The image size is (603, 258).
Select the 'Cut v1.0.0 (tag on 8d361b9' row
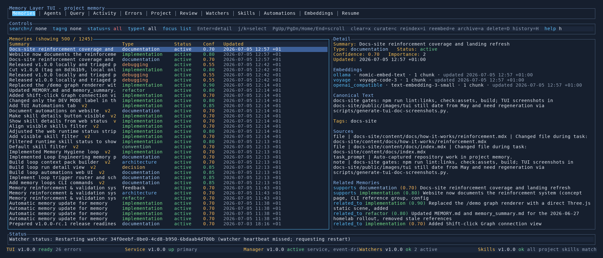click(168, 70)
